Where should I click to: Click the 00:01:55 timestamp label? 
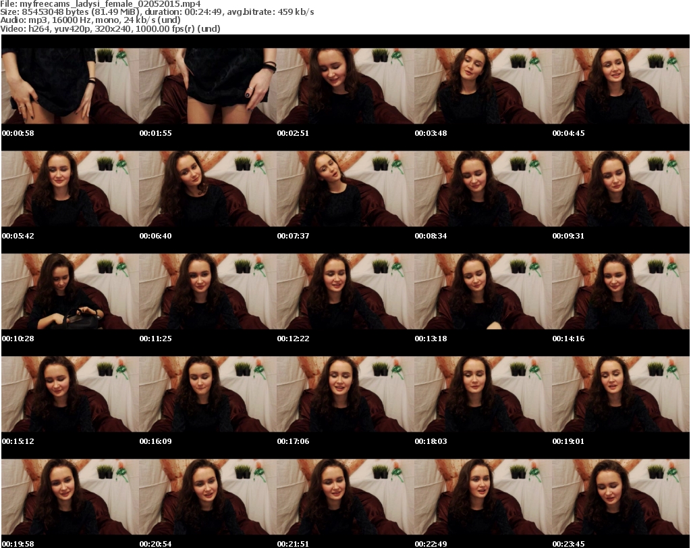coord(156,133)
